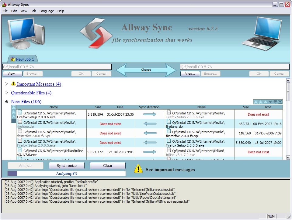The width and height of the screenshot is (292, 220).
Task: Click the sync direction arrow for trillian-v3.1.7.0.exe
Action: point(149,152)
